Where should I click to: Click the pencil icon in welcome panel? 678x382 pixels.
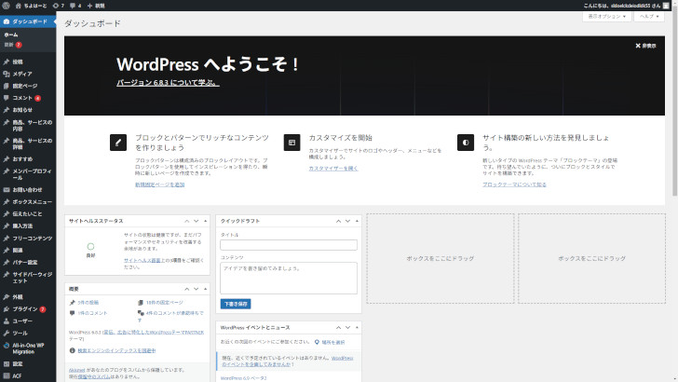(x=118, y=143)
